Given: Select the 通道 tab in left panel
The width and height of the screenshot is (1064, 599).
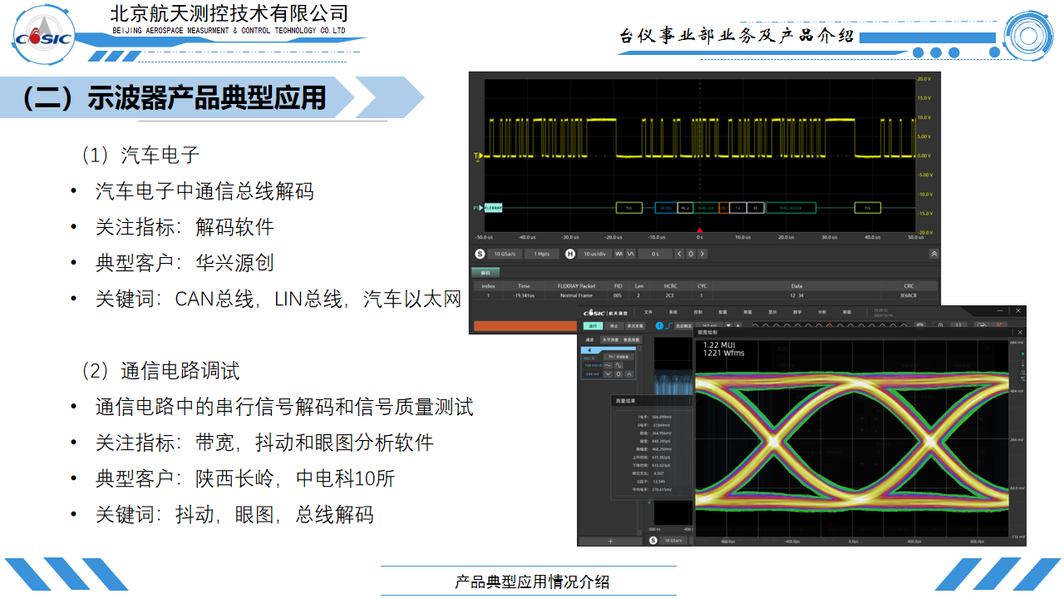Looking at the screenshot, I should pos(589,340).
